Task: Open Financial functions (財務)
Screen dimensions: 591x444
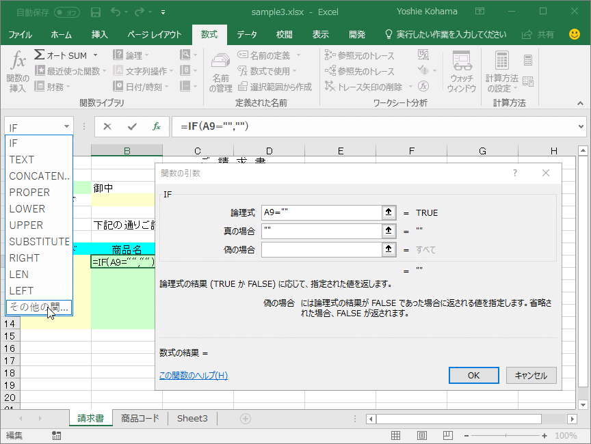Action: pyautogui.click(x=53, y=87)
